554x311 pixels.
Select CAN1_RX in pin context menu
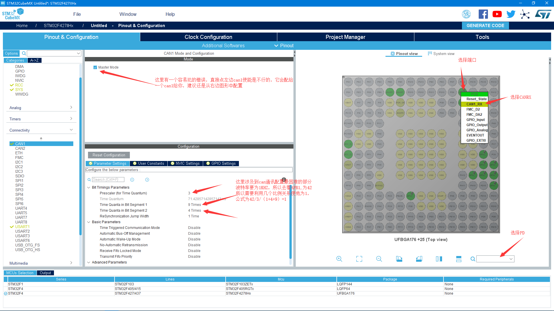click(474, 104)
